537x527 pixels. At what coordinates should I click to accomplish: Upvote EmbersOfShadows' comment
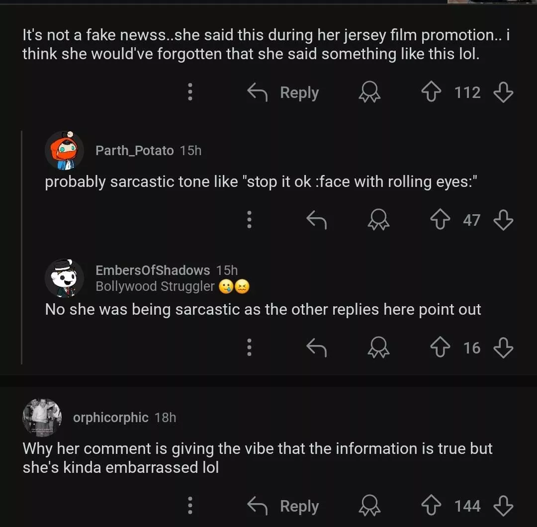tap(440, 348)
